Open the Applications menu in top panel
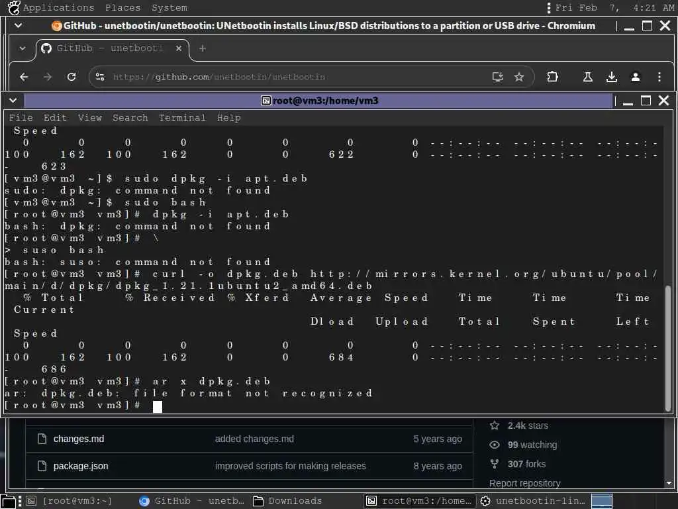This screenshot has height=509, width=678. [x=58, y=7]
